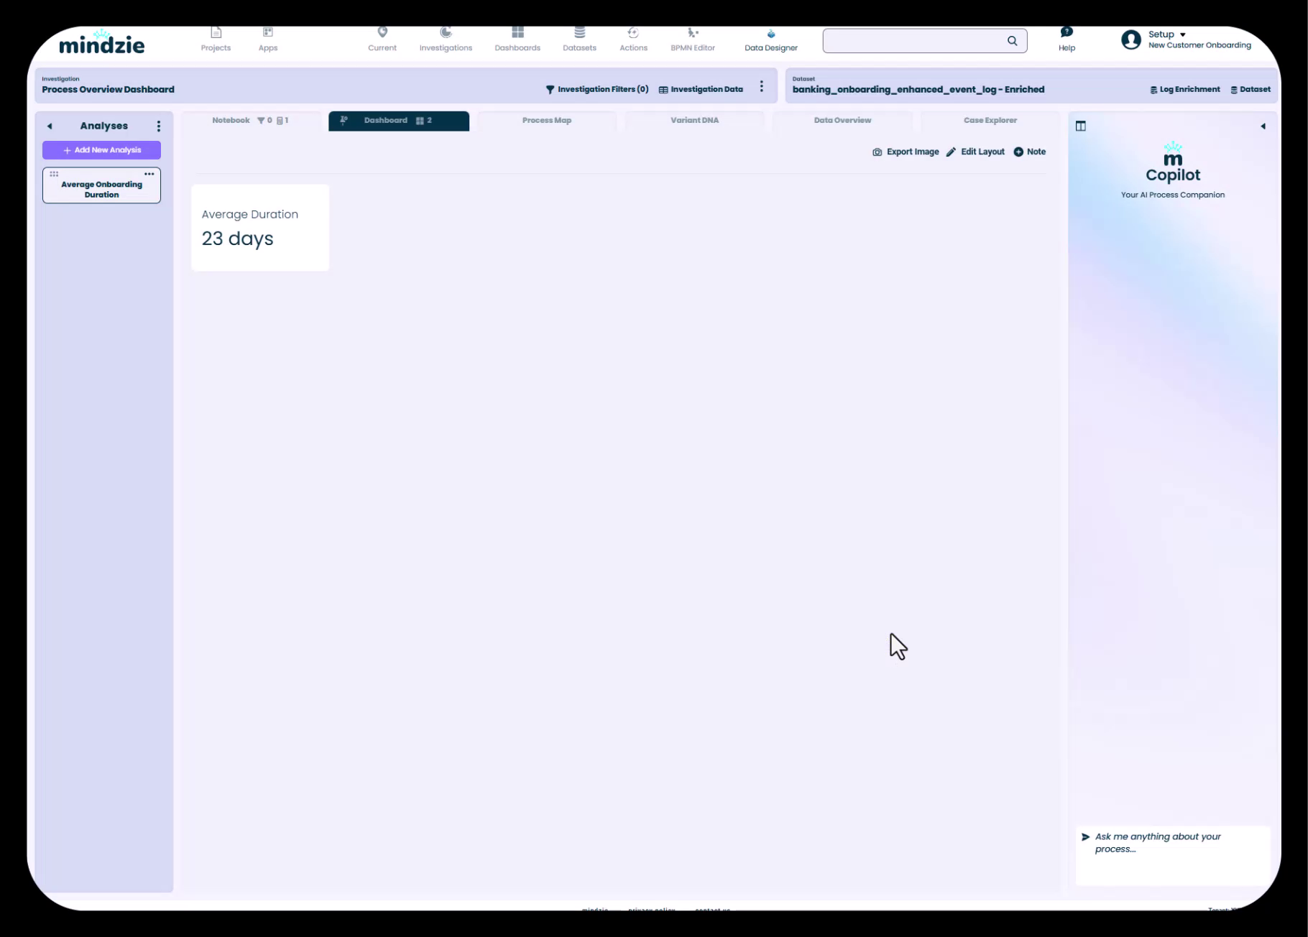Collapse the Analyses side panel

(50, 126)
